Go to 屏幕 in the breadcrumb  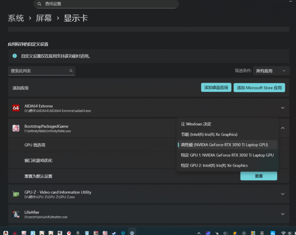(x=44, y=18)
